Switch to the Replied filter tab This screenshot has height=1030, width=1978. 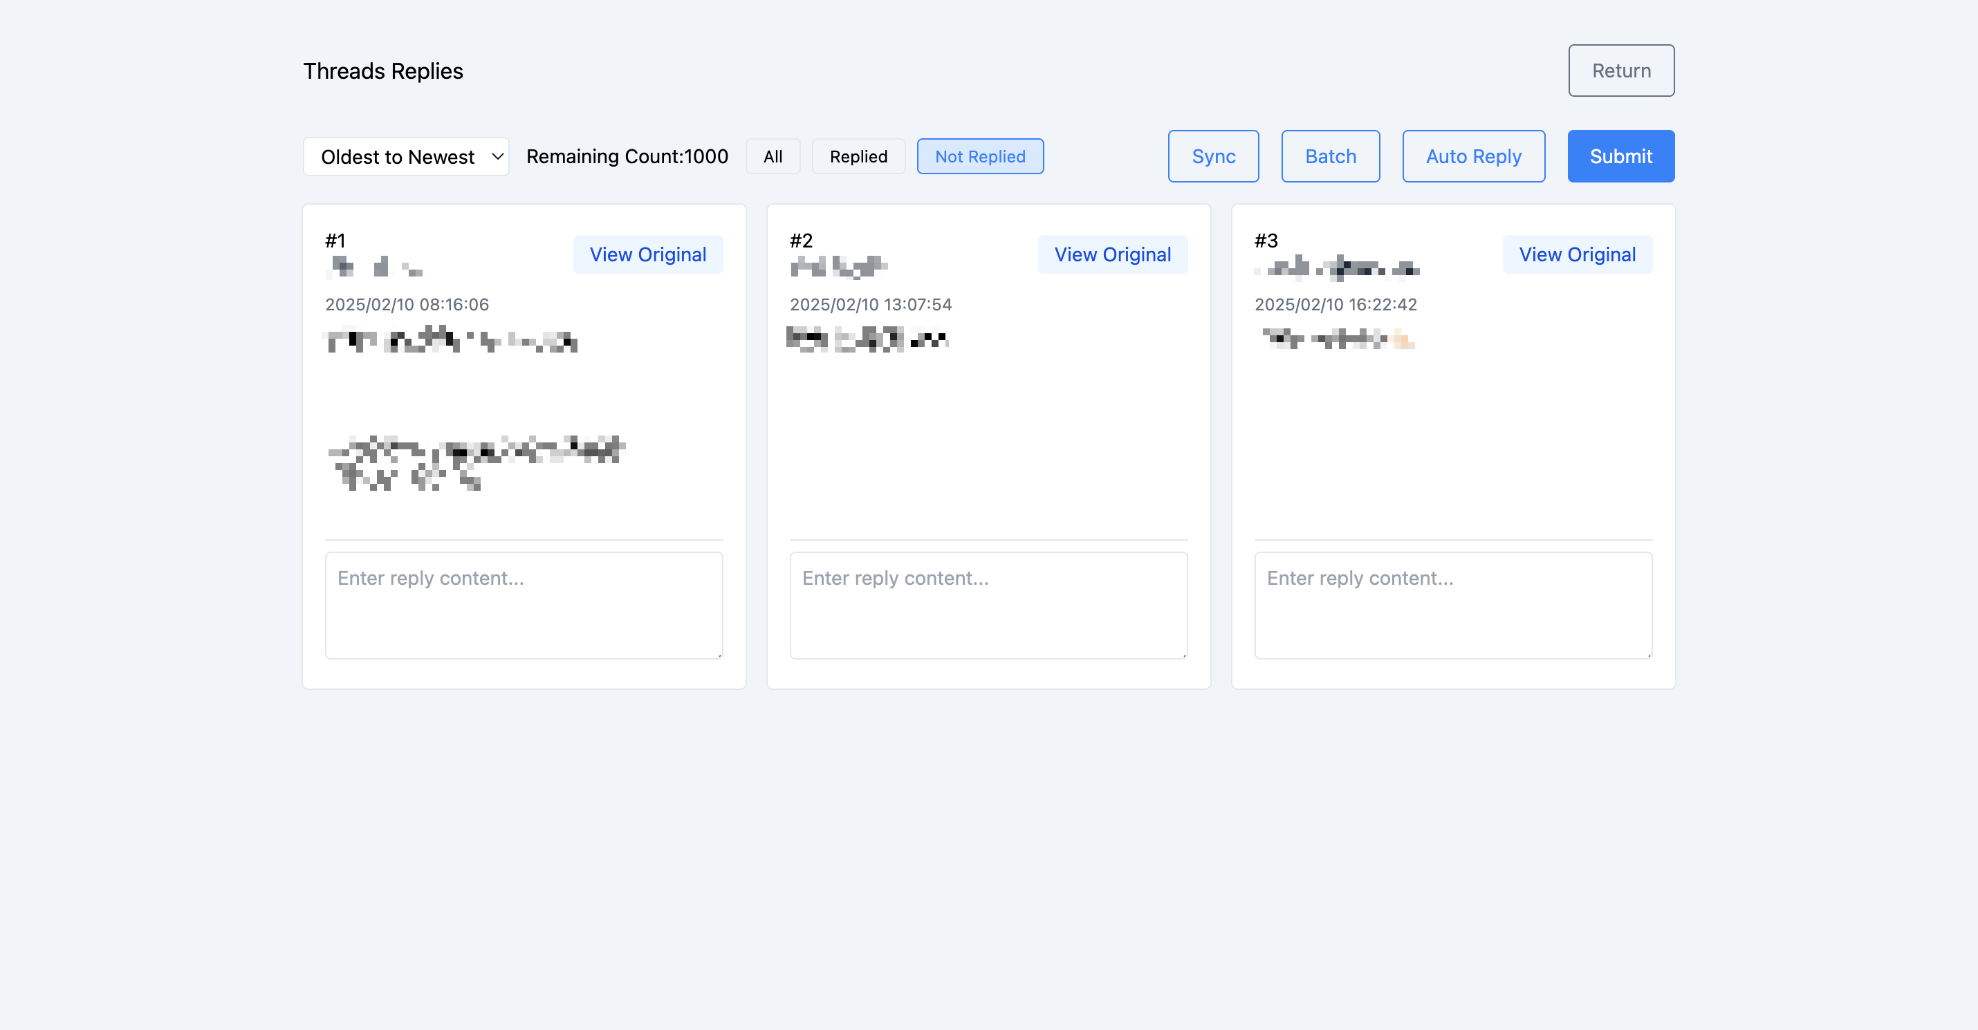tap(858, 156)
